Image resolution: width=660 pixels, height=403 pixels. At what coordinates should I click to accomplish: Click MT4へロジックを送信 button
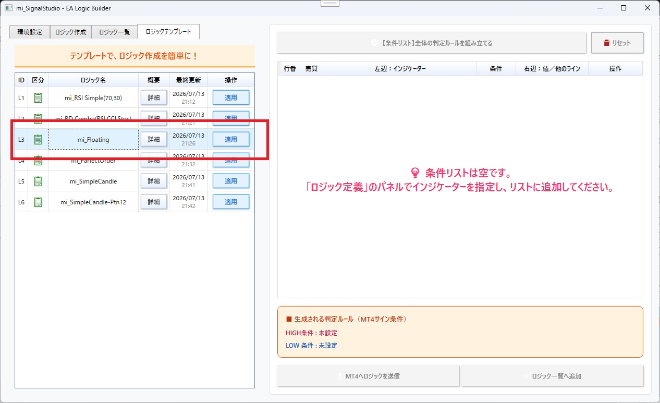368,376
